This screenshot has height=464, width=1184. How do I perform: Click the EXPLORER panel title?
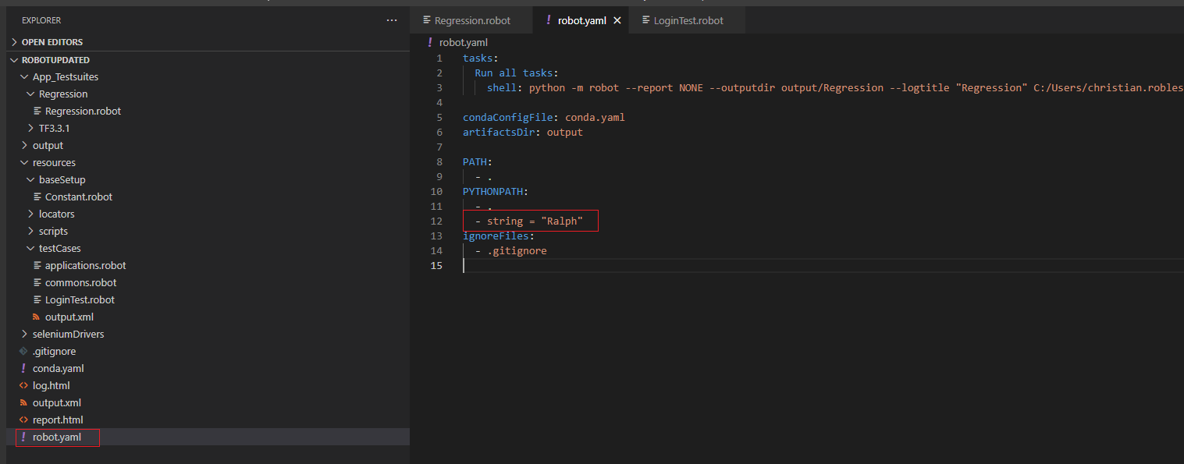click(41, 20)
